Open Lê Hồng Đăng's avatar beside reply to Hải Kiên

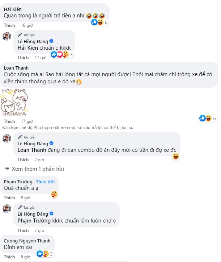click(x=7, y=36)
